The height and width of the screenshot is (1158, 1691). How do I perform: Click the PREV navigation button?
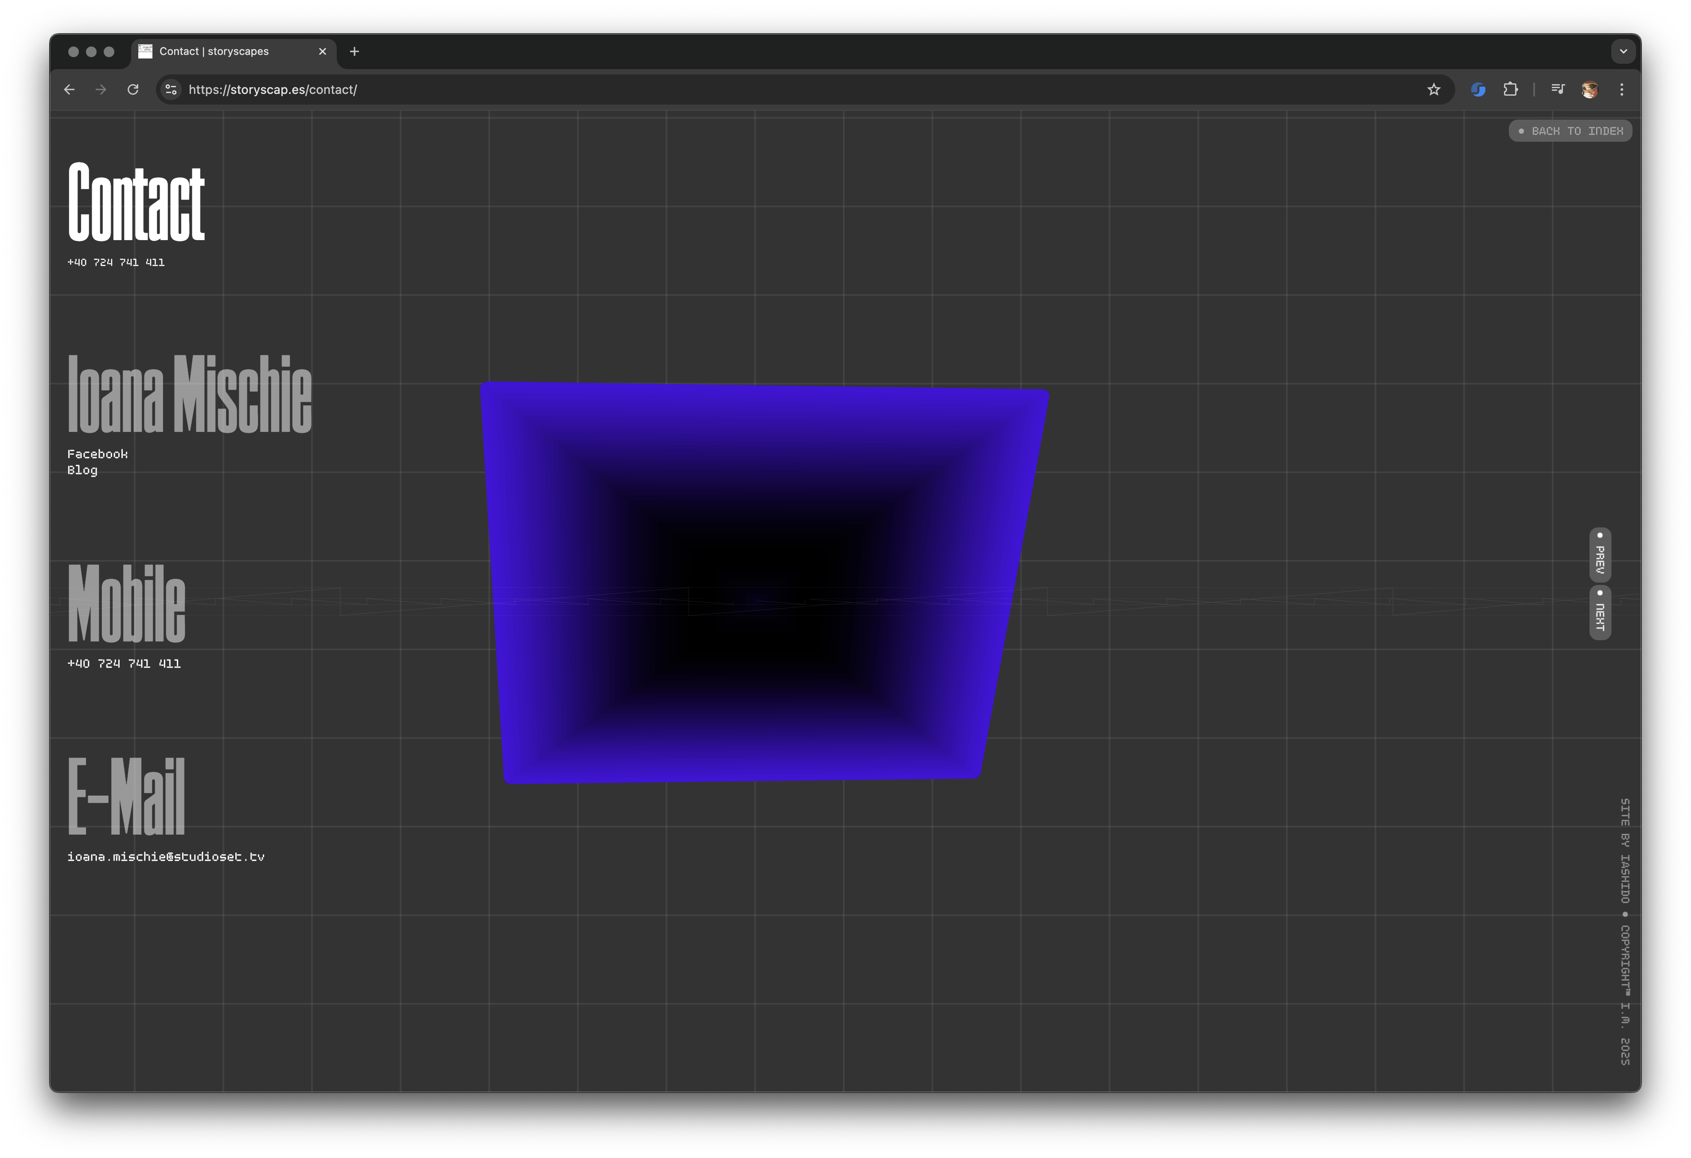(x=1600, y=555)
